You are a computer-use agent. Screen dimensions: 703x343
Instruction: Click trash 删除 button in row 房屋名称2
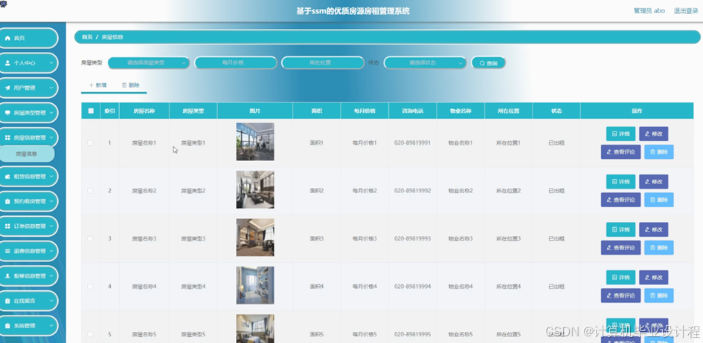(658, 200)
